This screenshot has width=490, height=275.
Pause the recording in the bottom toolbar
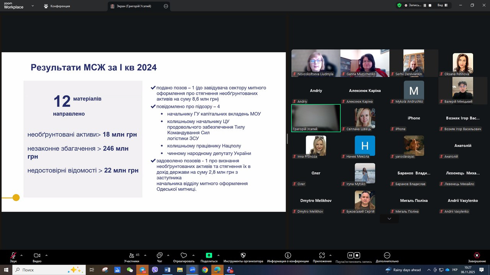351,255
